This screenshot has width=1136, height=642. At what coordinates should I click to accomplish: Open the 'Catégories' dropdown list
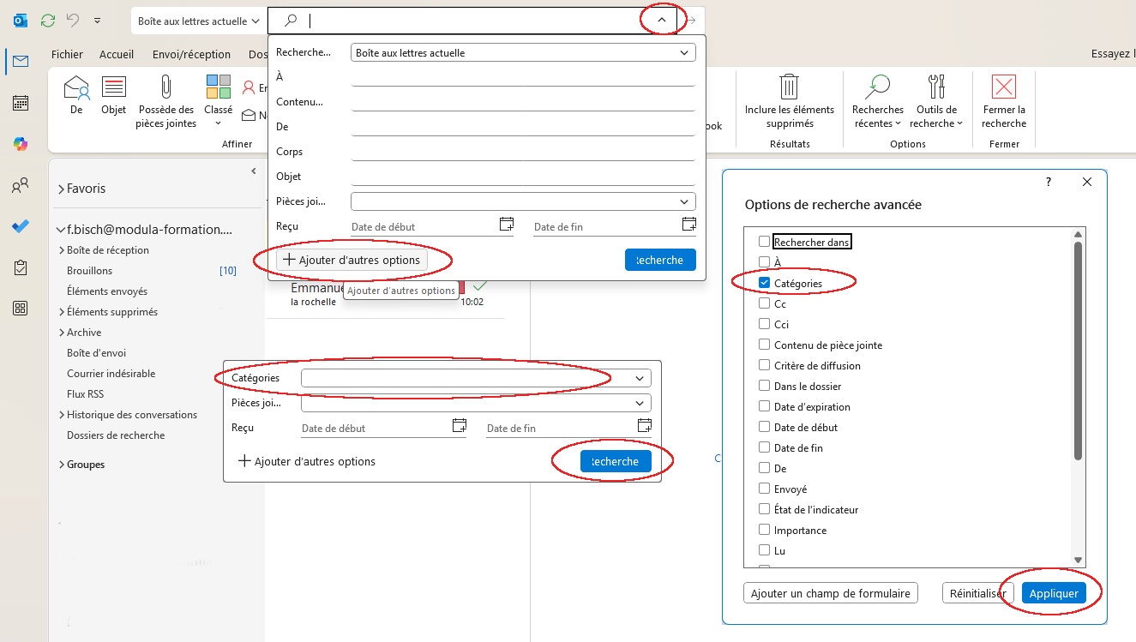[x=640, y=378]
